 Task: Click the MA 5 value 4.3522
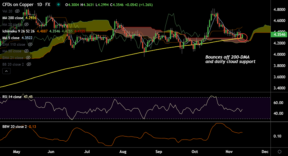pyautogui.click(x=27, y=38)
